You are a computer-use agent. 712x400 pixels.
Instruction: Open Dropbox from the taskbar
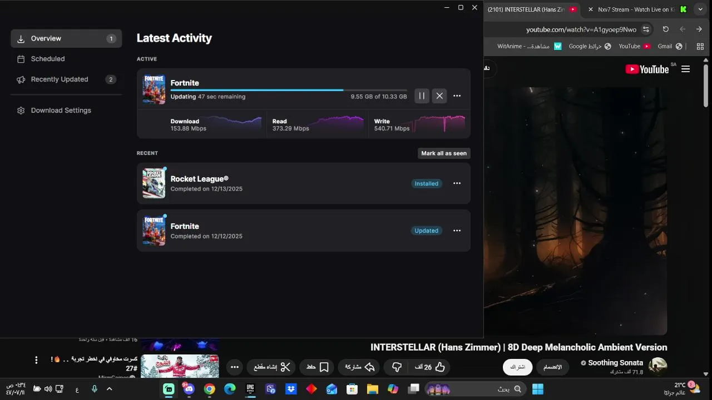tap(291, 389)
